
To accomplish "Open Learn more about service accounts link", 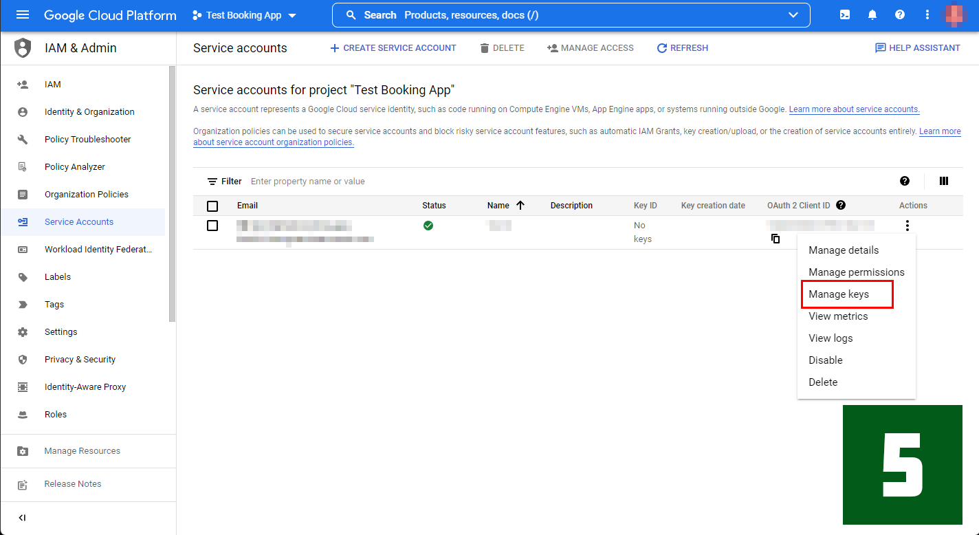I will point(855,109).
